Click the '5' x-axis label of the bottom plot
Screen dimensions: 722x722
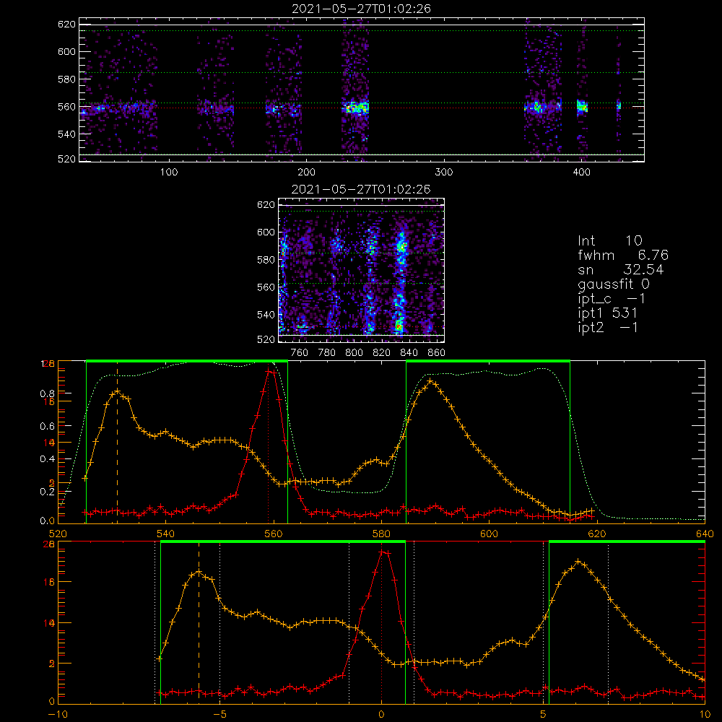click(x=544, y=714)
